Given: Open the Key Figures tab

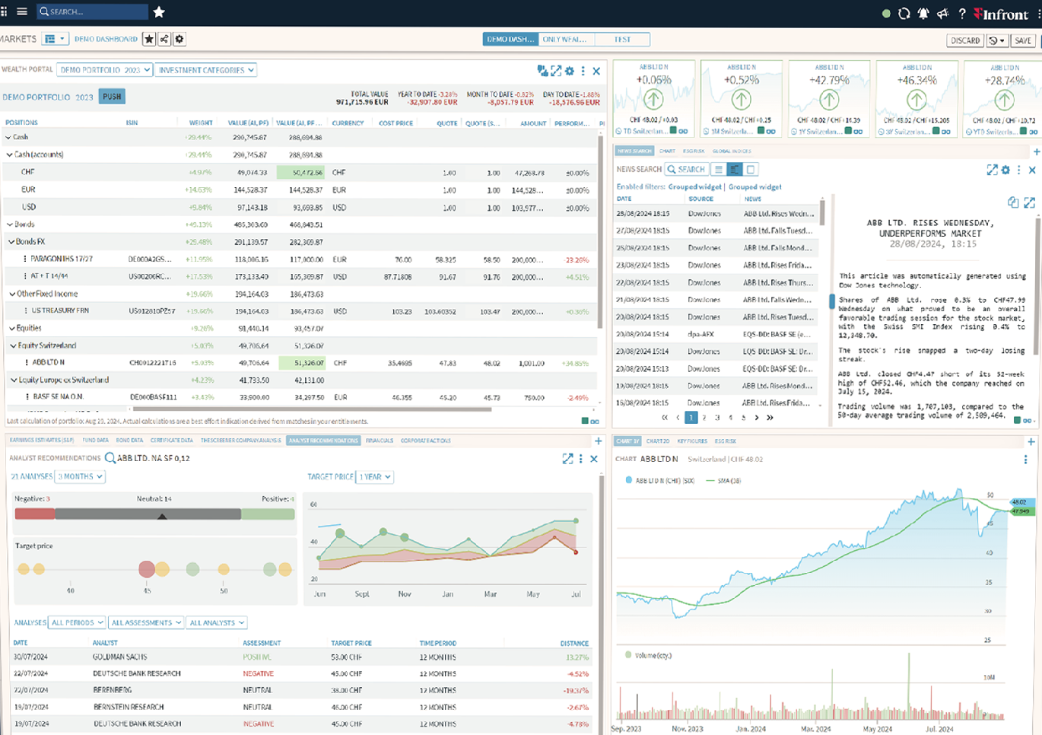Looking at the screenshot, I should coord(692,441).
